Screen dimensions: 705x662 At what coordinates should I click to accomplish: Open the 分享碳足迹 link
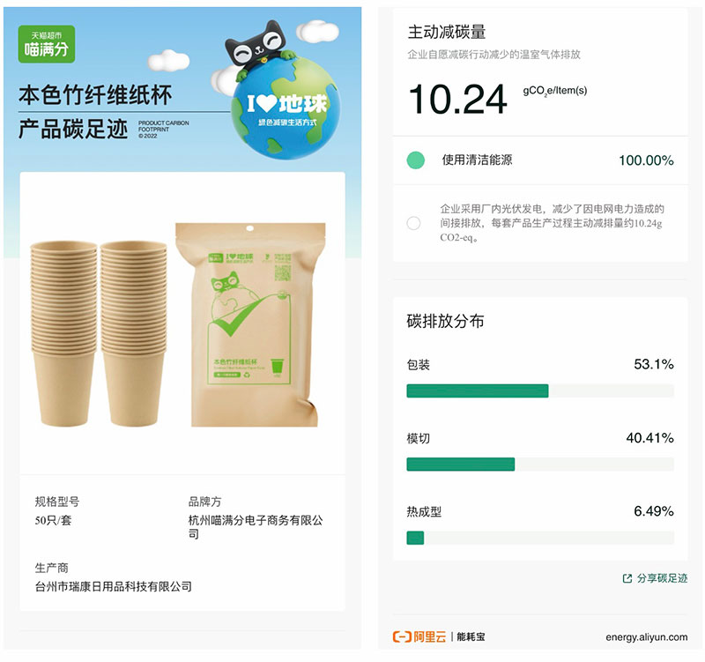(662, 578)
